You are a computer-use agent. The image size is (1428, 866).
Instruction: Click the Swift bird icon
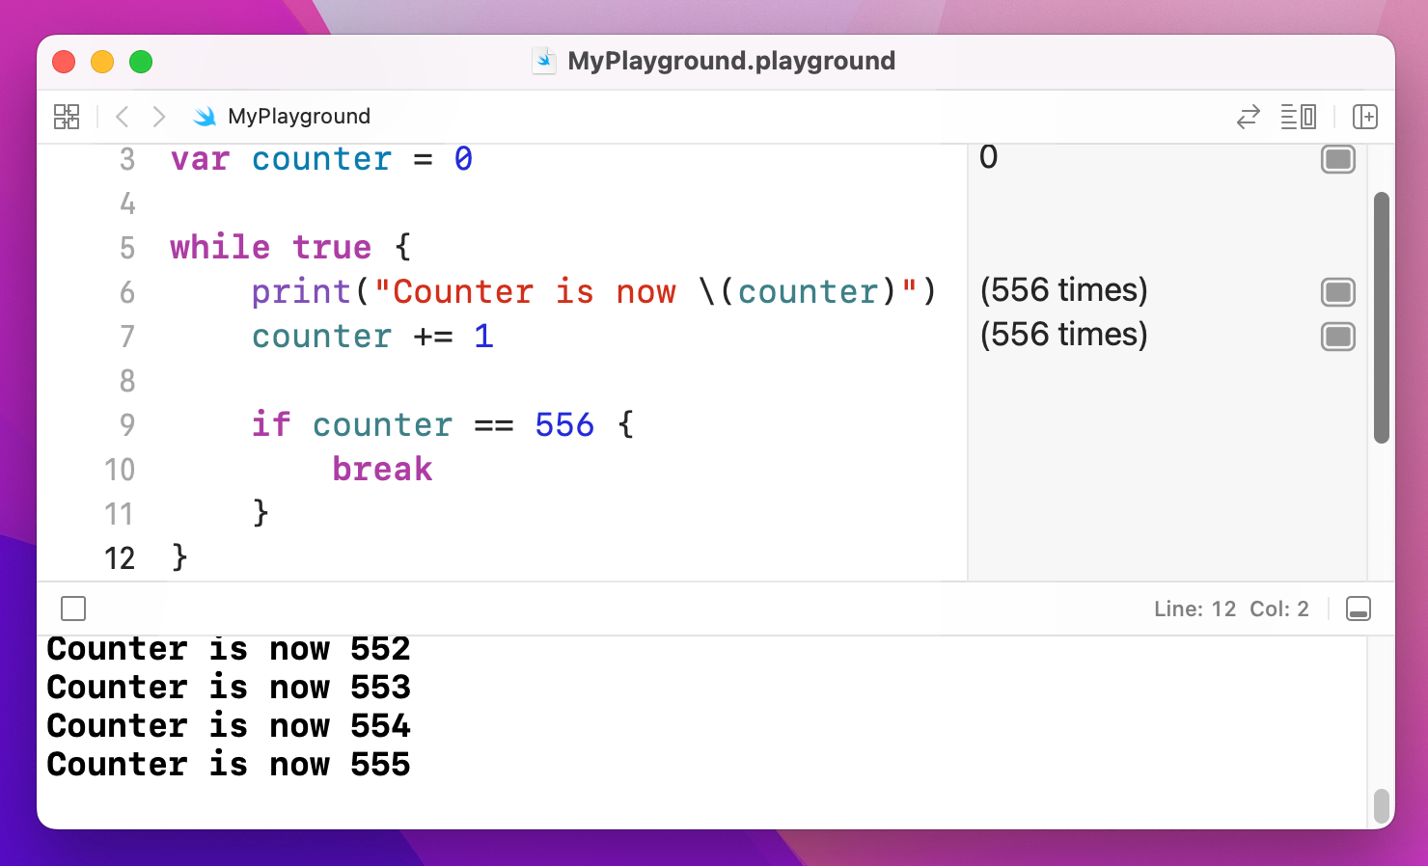(205, 116)
